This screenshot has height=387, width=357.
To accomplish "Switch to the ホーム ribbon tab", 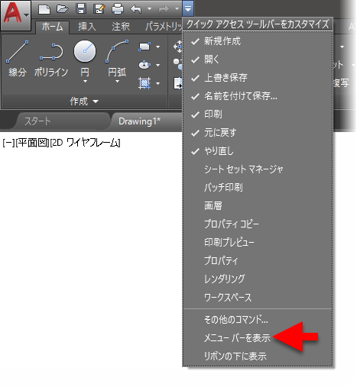I will (52, 27).
